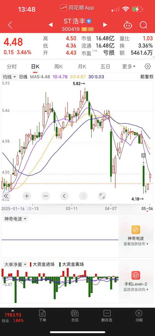
Task: Open the 神奇电波 signal icon
Action: 136,229
